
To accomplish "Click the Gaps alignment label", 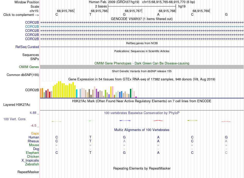I will [x=35, y=133].
